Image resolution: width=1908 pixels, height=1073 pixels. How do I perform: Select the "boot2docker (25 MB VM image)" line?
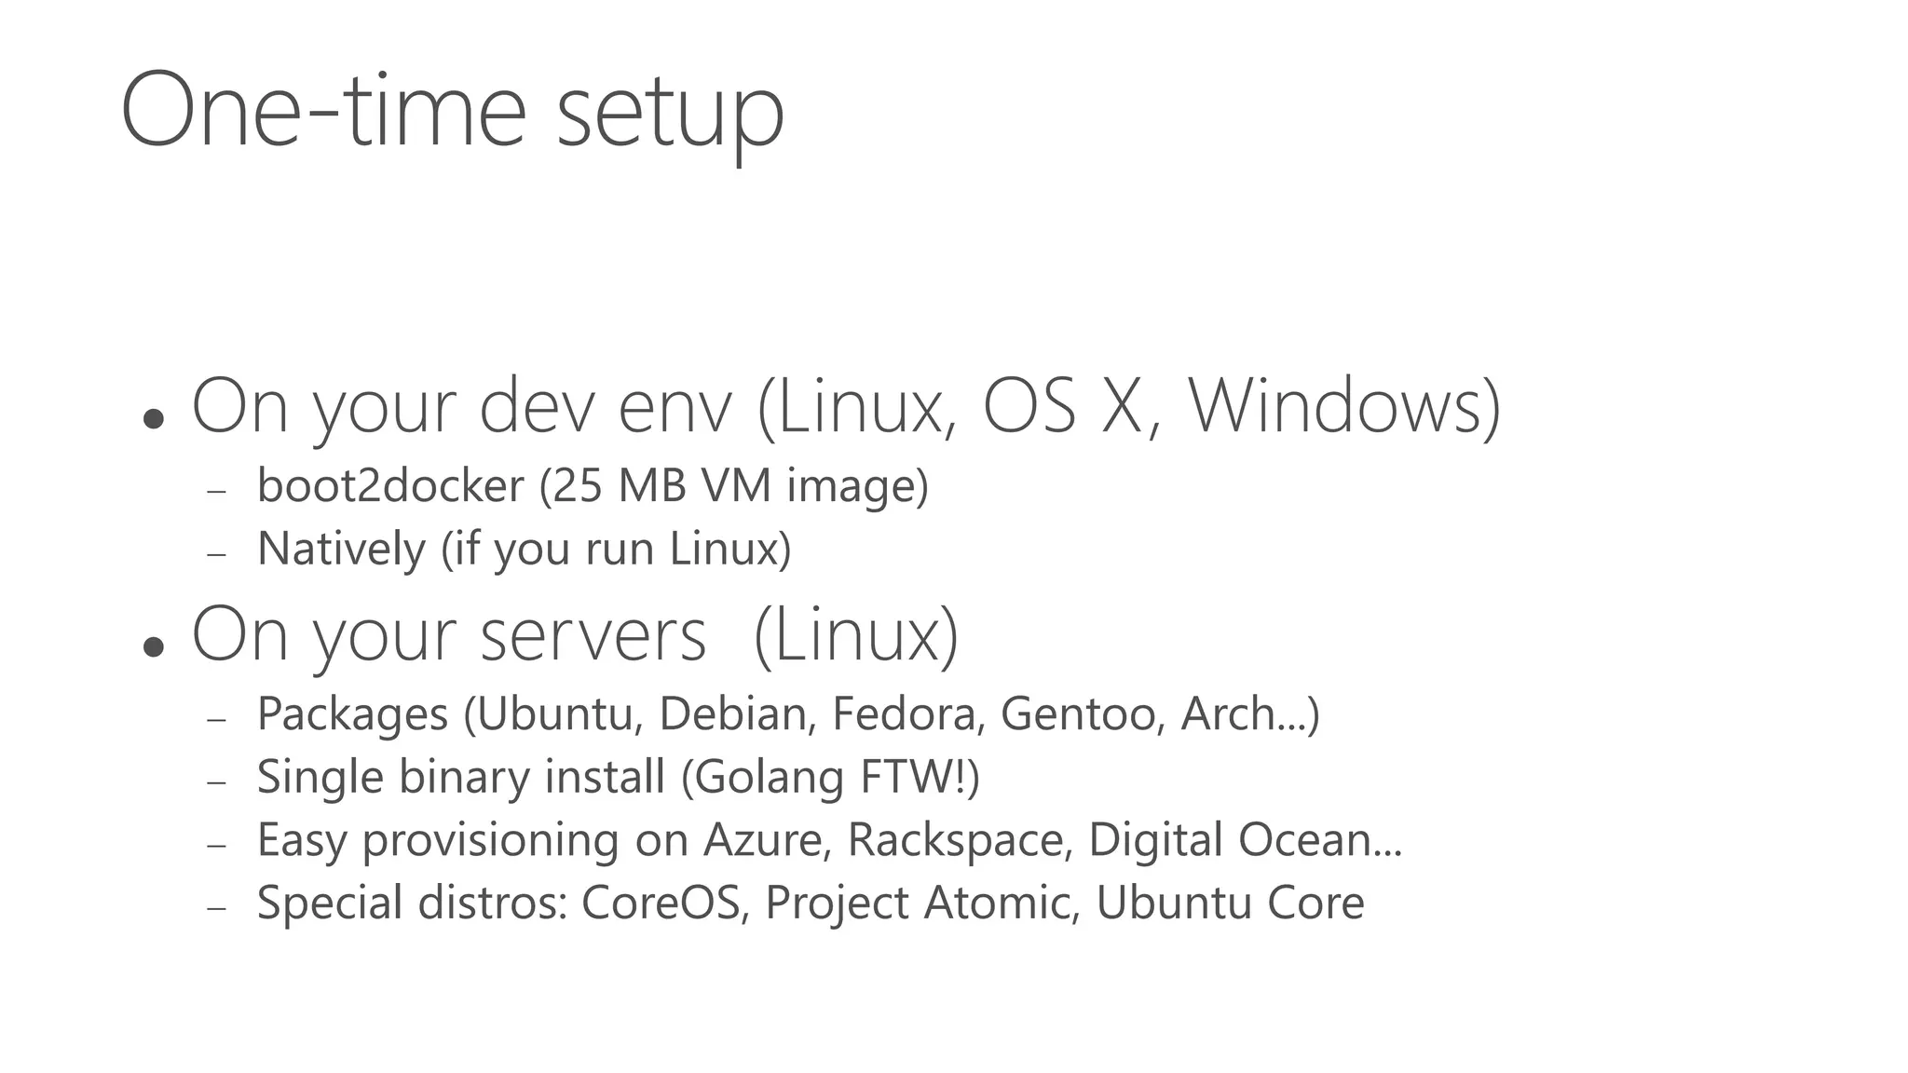[593, 487]
